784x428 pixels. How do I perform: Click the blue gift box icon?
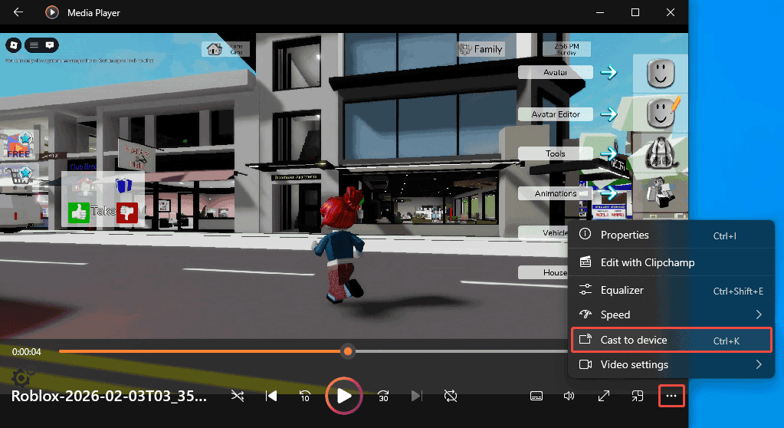point(123,185)
